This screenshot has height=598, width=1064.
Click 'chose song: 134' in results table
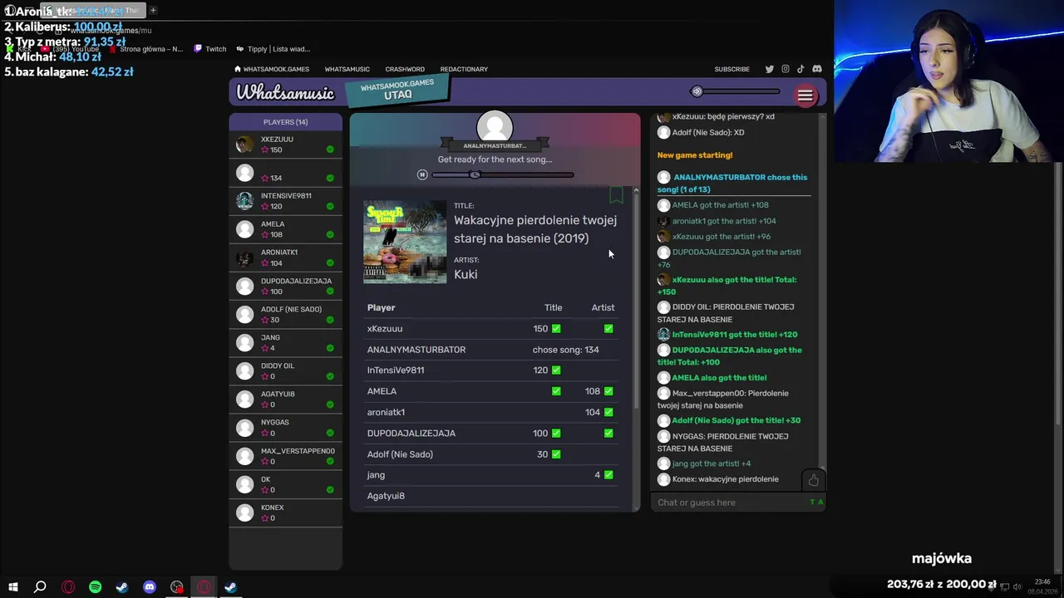point(565,350)
